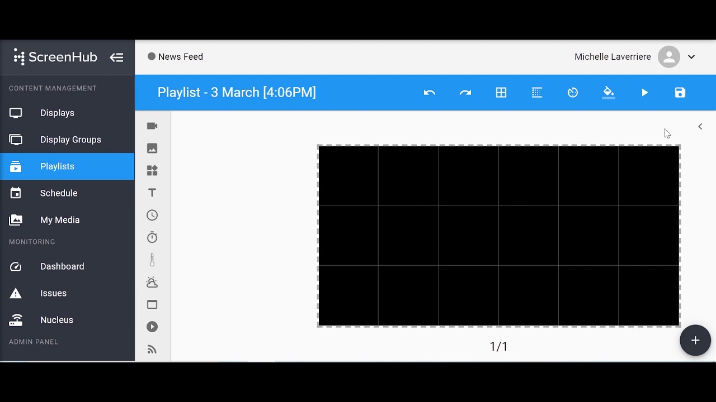Open the background fill color tool
716x402 pixels.
pyautogui.click(x=609, y=93)
